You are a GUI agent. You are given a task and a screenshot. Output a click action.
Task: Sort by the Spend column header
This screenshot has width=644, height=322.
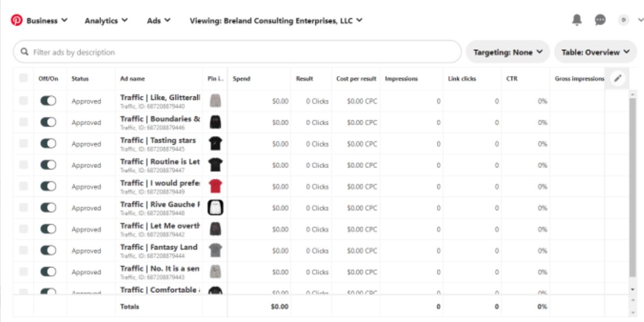pos(242,78)
